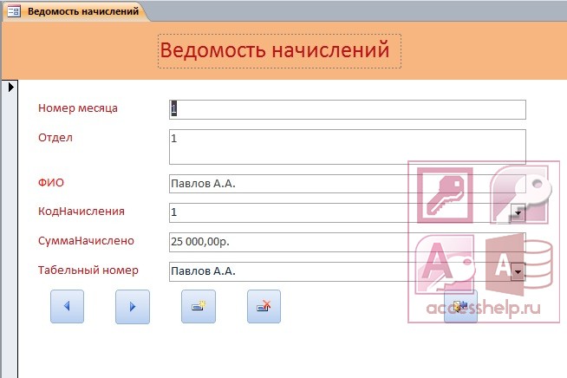The width and height of the screenshot is (567, 378).
Task: Add a new record with the star button
Action: click(x=199, y=306)
